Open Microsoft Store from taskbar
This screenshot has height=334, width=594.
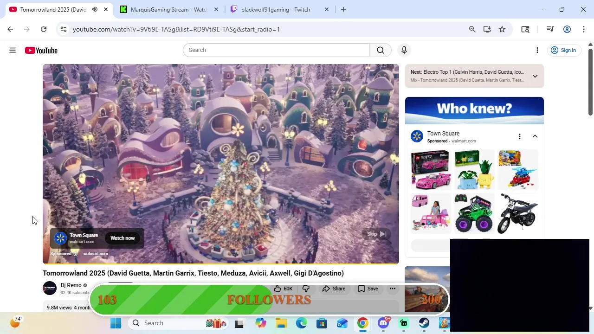pos(322,323)
